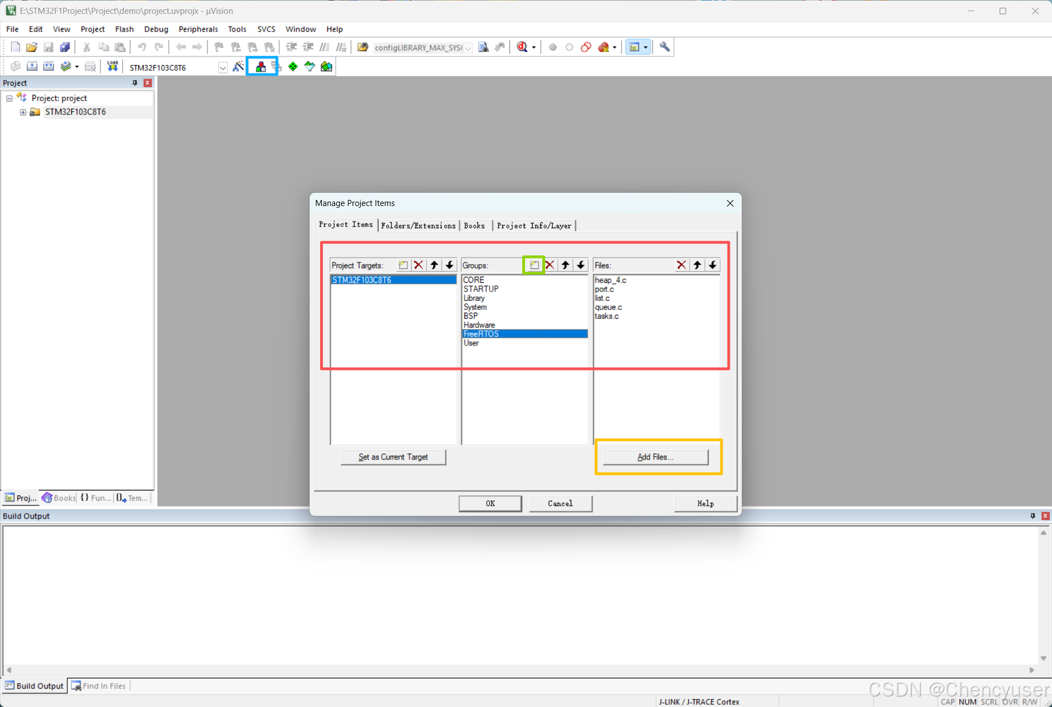The height and width of the screenshot is (707, 1052).
Task: Switch to the Folders/Extensions tab
Action: 418,225
